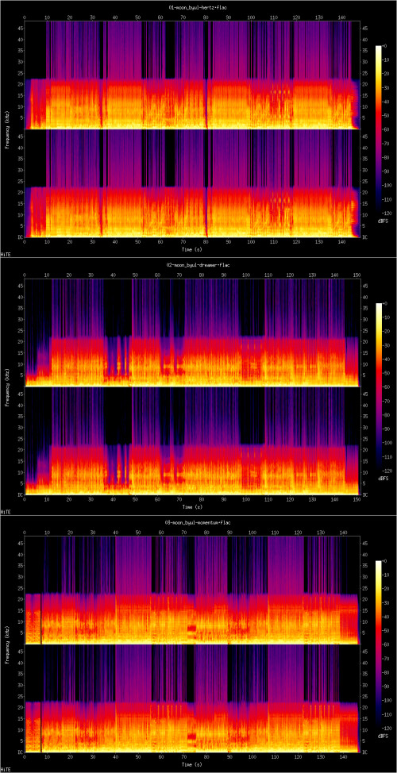
Task: Click the Time (s) label under momentum plot
Action: 192,764
